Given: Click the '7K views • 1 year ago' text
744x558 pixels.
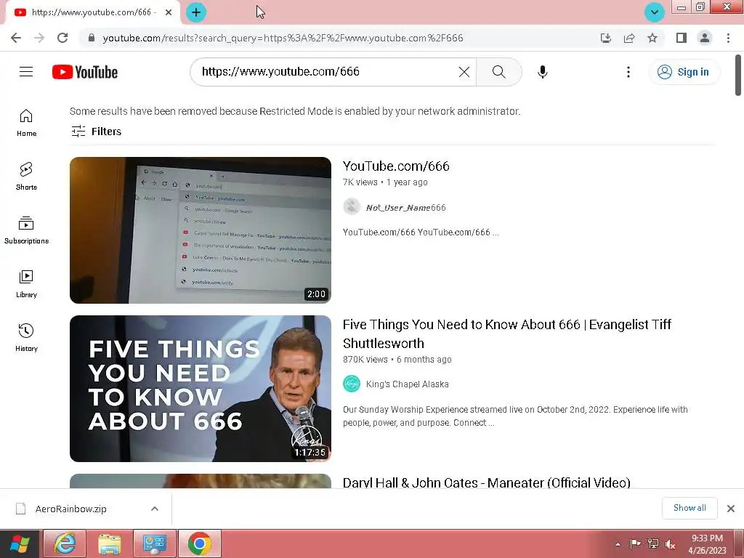Looking at the screenshot, I should (385, 182).
